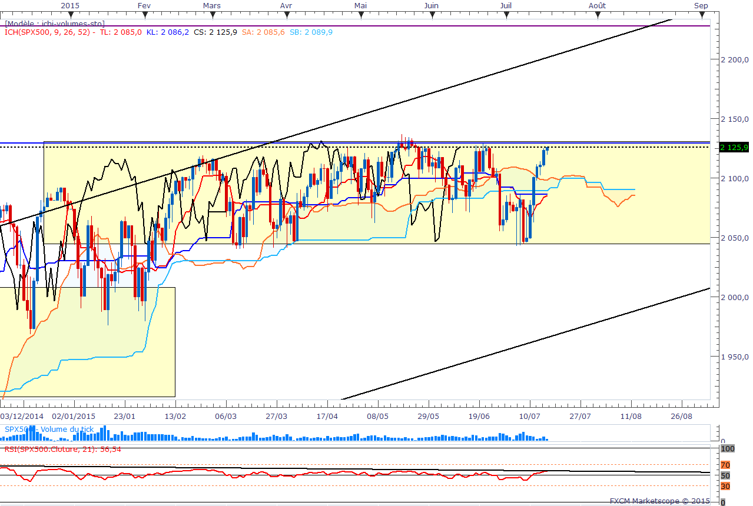
Task: Select the current price tag 2 125,9
Action: (734, 147)
